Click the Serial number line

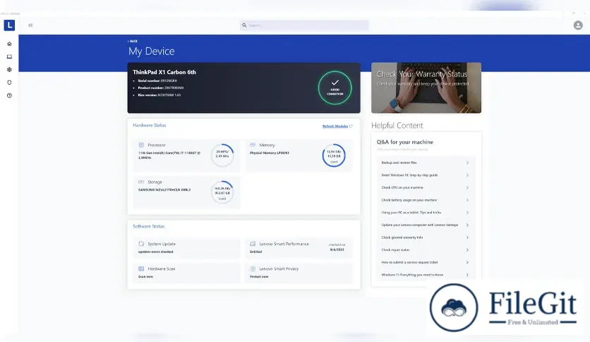click(x=157, y=81)
